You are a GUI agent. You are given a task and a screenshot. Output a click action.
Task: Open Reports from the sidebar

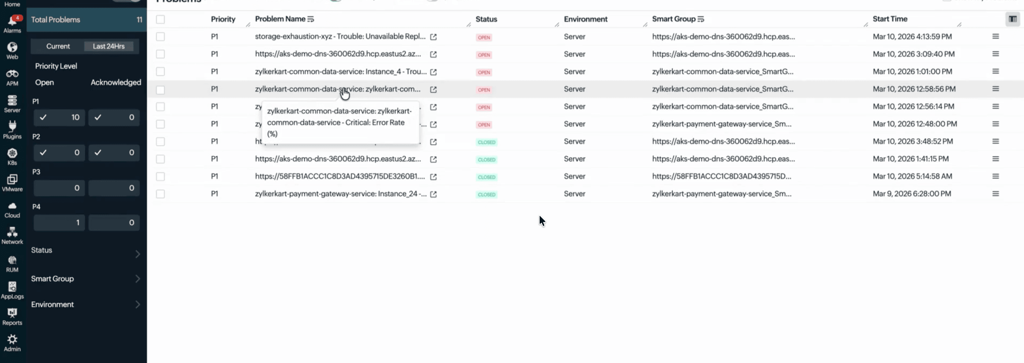pyautogui.click(x=12, y=317)
